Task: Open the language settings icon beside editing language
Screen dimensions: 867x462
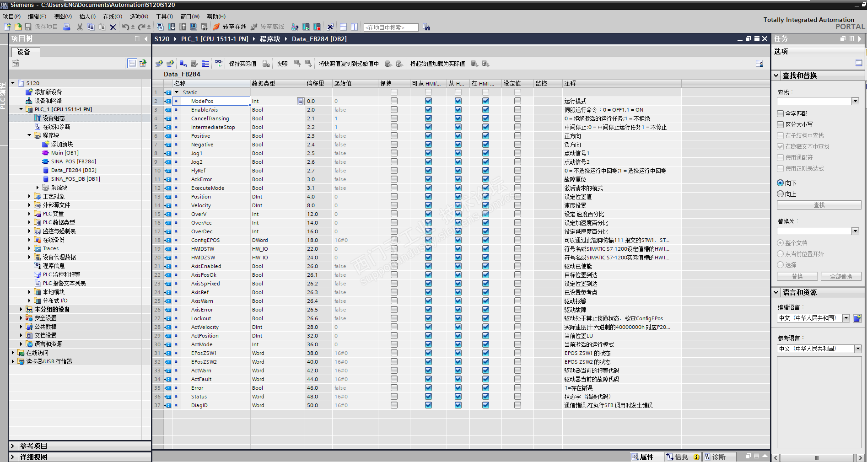Action: 857,318
